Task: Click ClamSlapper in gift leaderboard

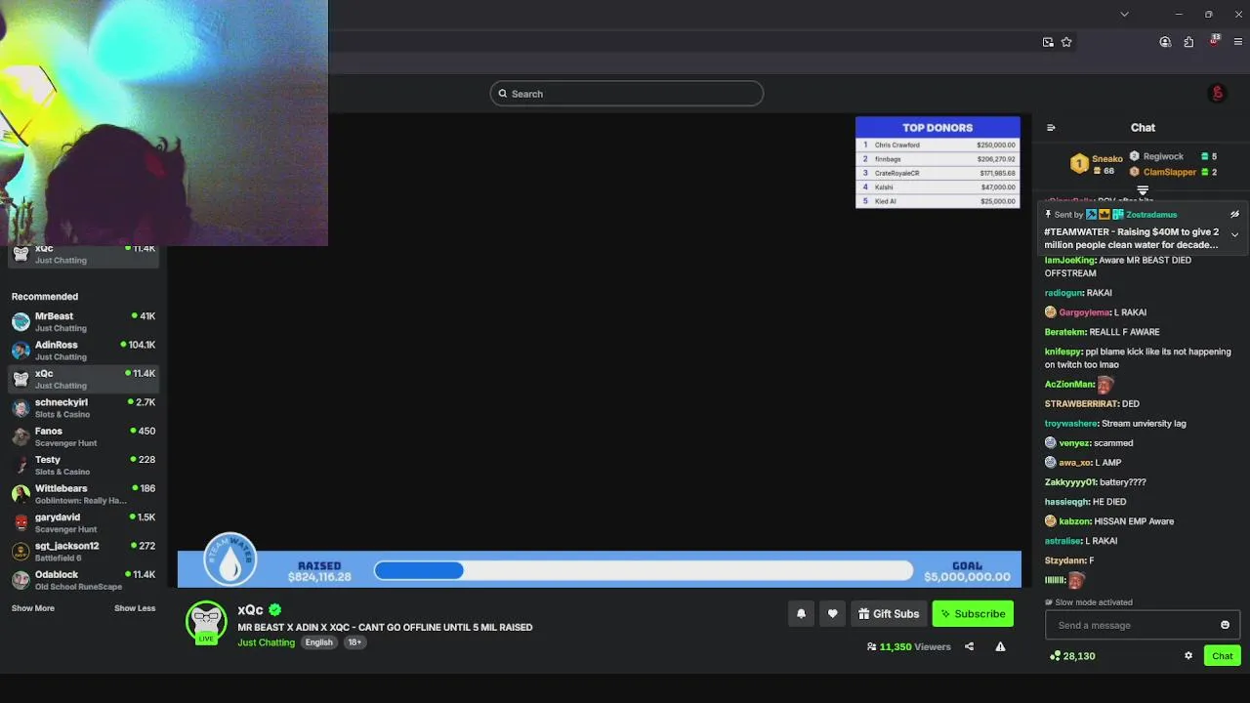Action: [1170, 172]
